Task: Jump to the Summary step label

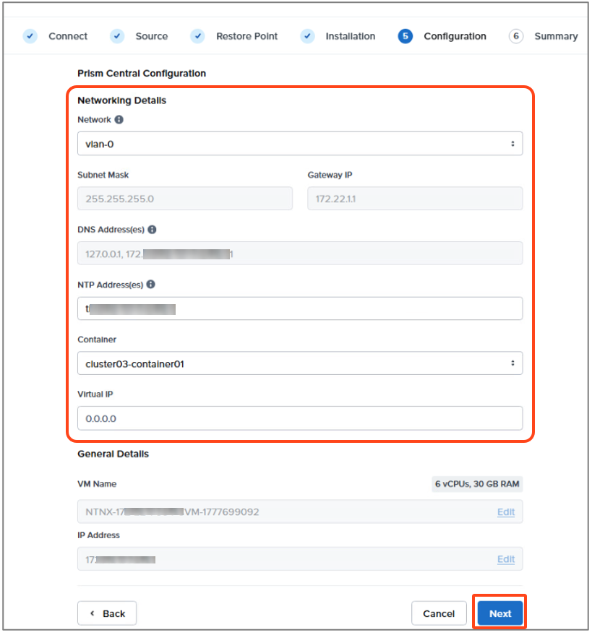Action: point(556,36)
